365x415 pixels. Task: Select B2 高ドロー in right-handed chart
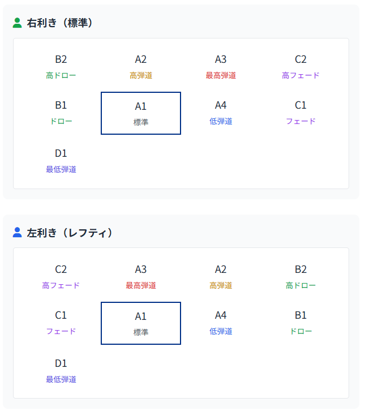[x=61, y=66]
